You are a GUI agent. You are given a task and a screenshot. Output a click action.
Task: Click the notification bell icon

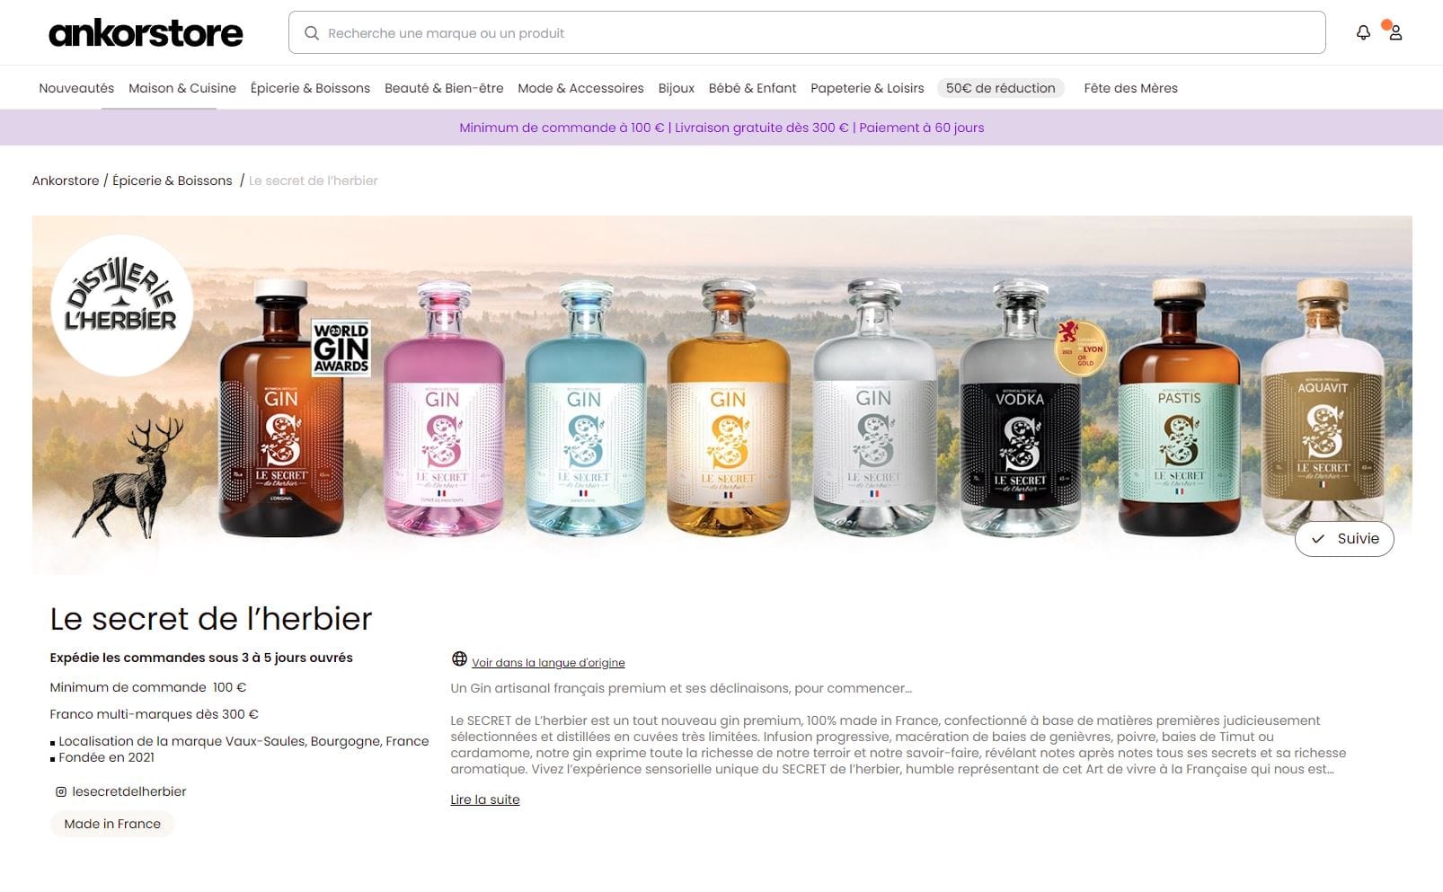click(x=1363, y=32)
